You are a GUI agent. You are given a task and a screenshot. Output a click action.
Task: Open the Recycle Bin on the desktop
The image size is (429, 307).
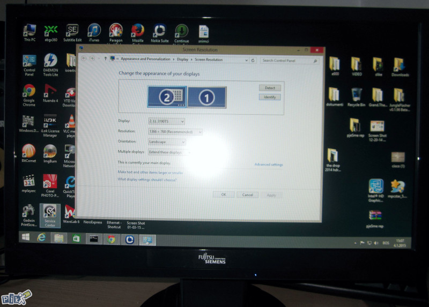(x=356, y=98)
